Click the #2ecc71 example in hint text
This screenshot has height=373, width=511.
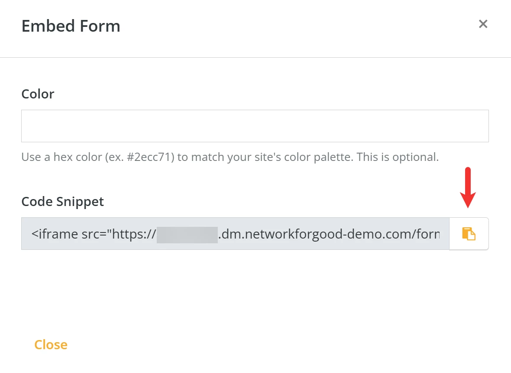pos(149,157)
